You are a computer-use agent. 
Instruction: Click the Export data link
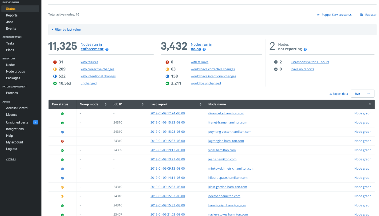[x=340, y=94]
